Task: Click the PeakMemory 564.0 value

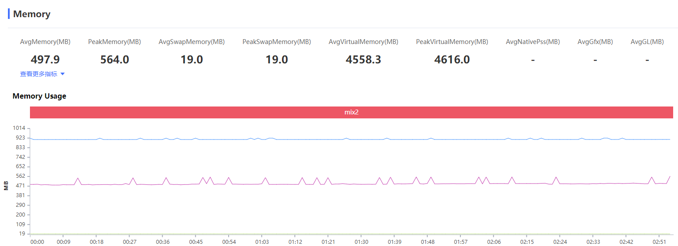Action: [115, 59]
